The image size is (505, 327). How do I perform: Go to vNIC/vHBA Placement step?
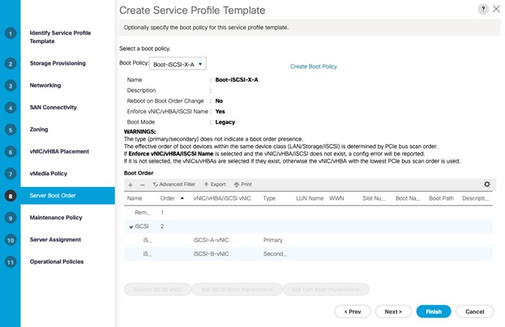click(x=59, y=151)
